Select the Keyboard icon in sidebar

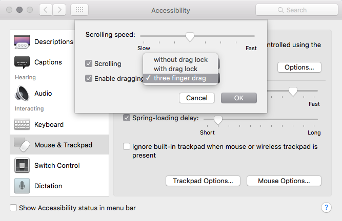pyautogui.click(x=22, y=124)
